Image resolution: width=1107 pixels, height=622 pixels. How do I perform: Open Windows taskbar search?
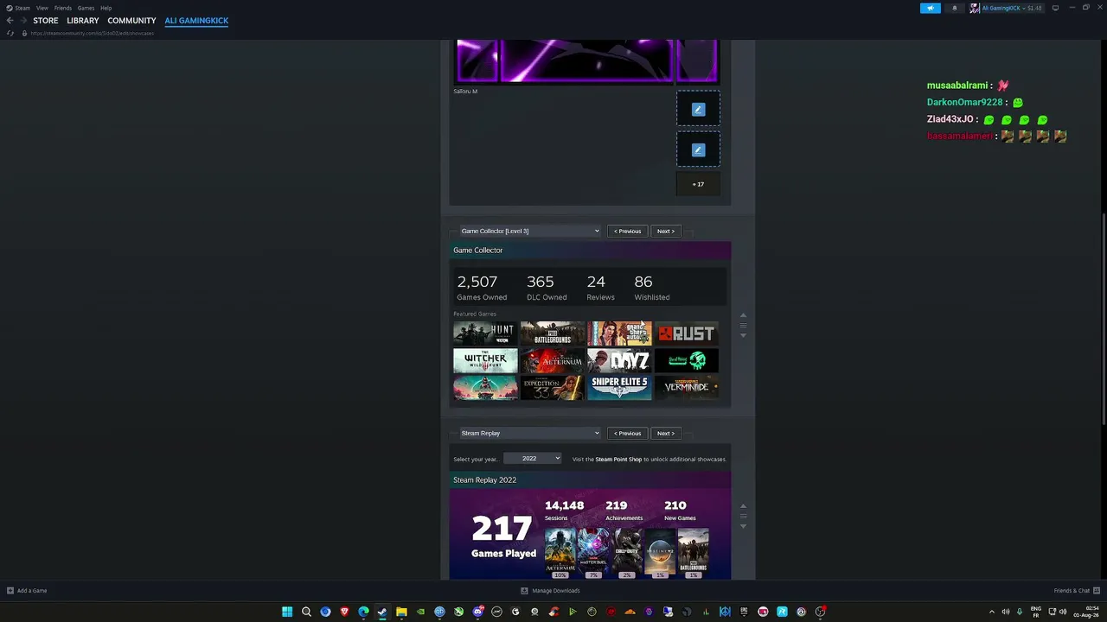306,612
